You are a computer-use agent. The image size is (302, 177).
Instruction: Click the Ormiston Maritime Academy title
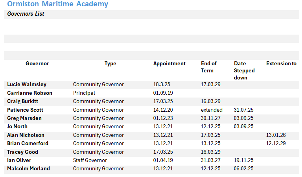point(57,4)
